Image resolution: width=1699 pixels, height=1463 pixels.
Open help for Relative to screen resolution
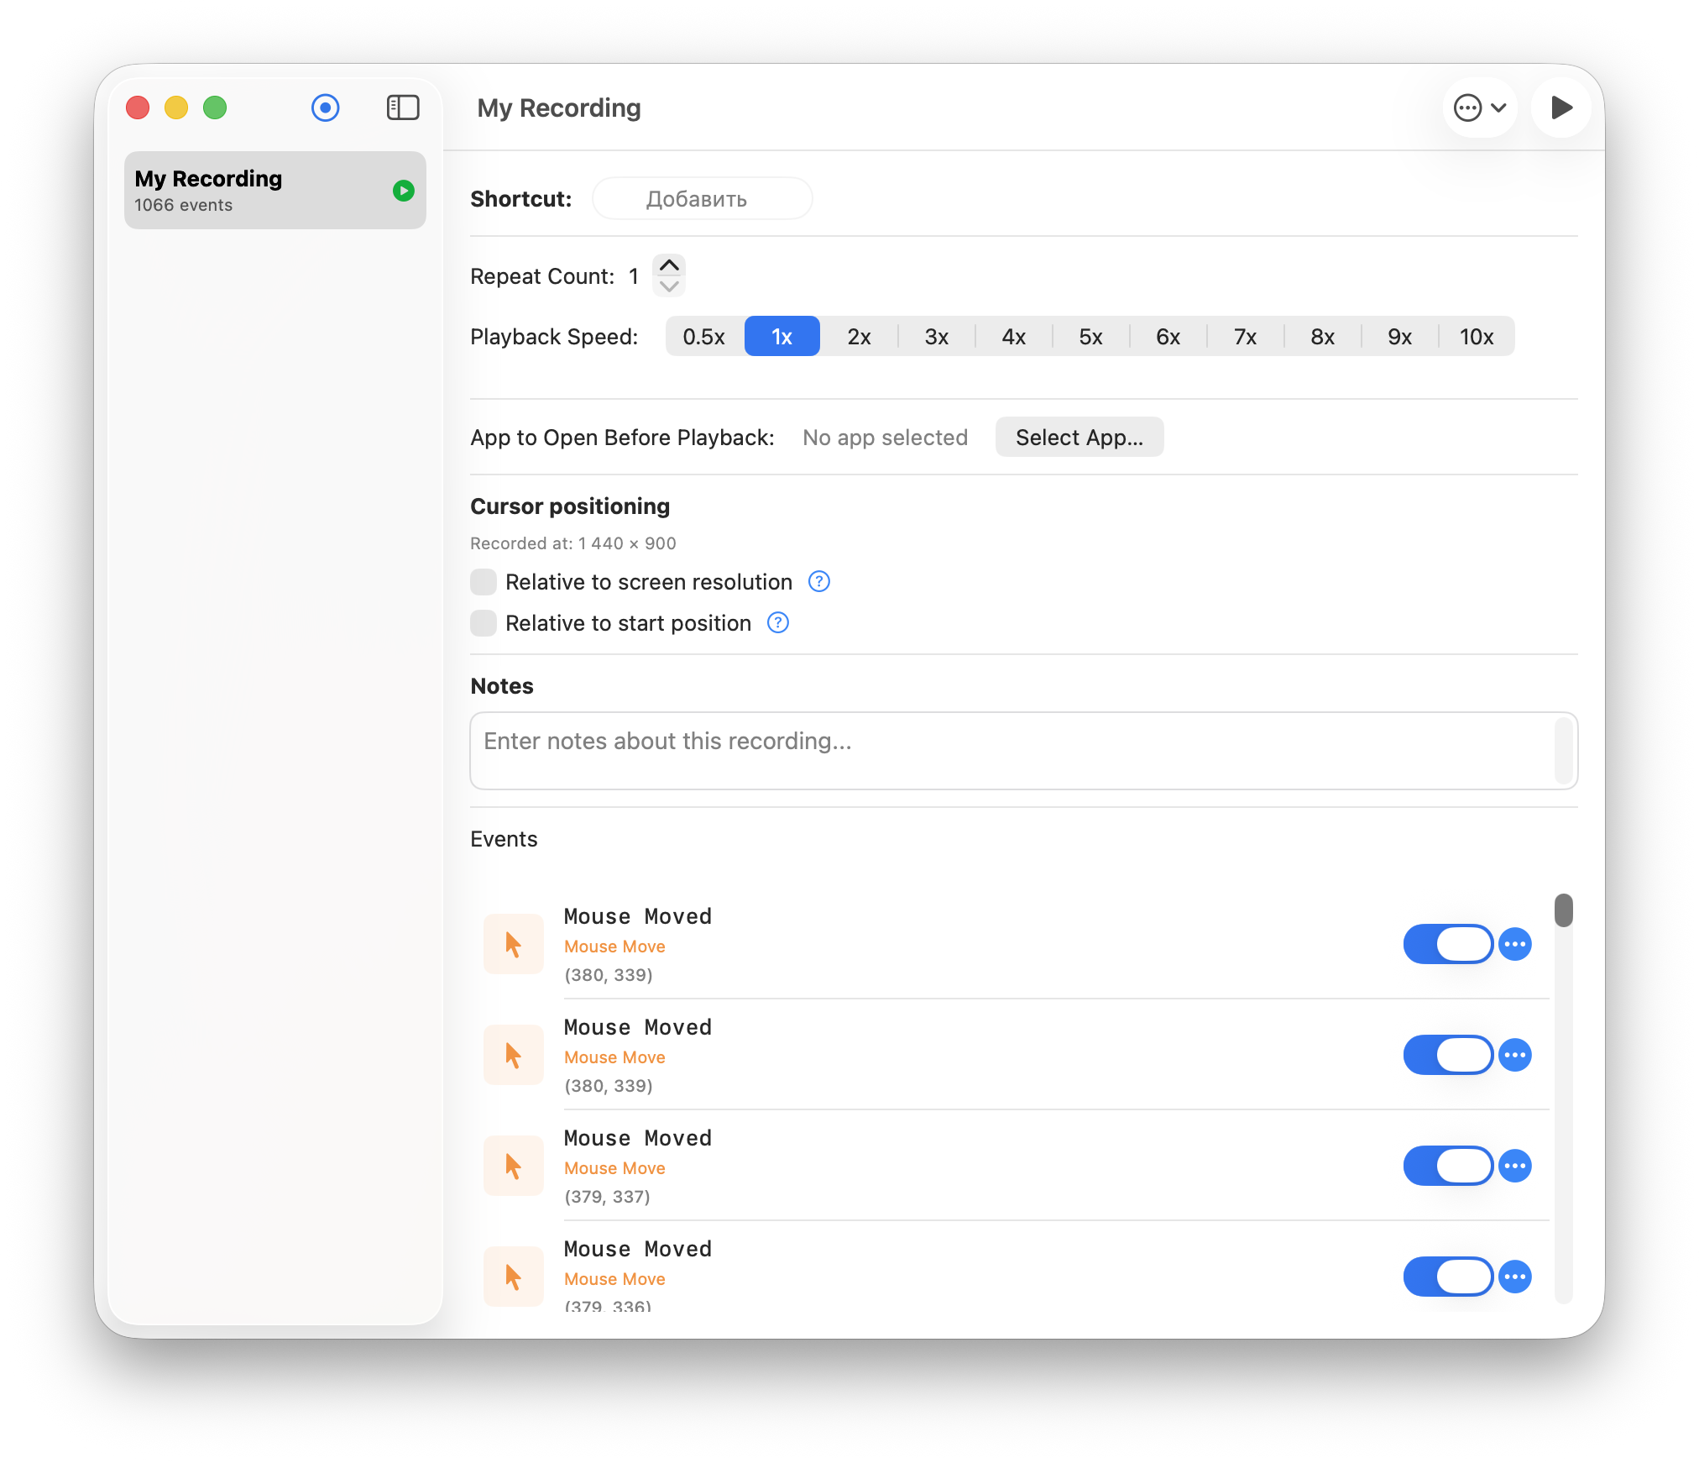pyautogui.click(x=818, y=581)
